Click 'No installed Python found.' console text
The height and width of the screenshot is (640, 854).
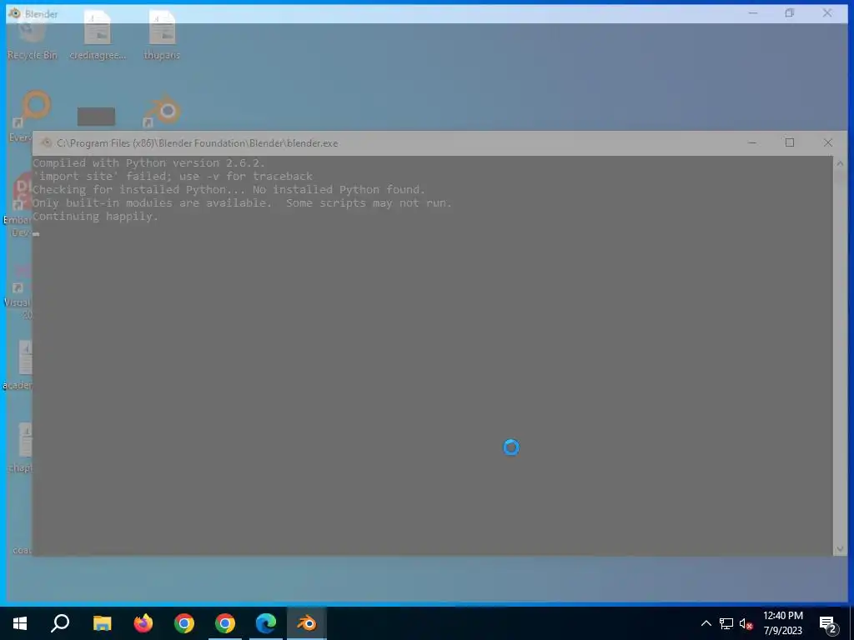pos(339,189)
